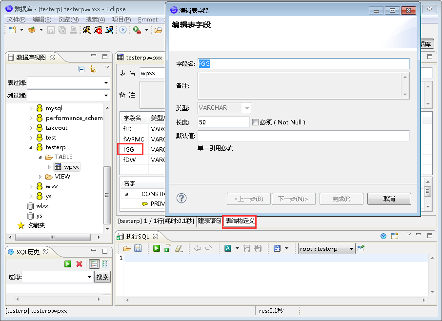Open the Emmet menu
Screen dimensions: 442x321
coord(148,20)
